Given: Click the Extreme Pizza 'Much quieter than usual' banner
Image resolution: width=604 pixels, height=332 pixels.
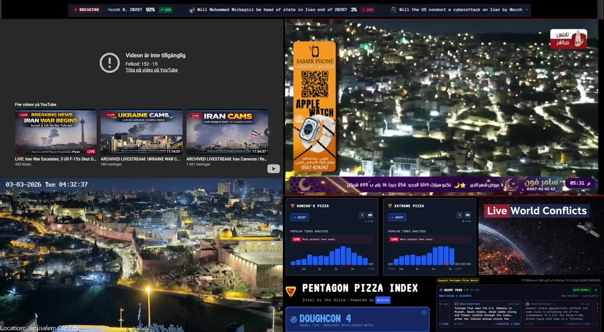Looking at the screenshot, I should tap(430, 239).
